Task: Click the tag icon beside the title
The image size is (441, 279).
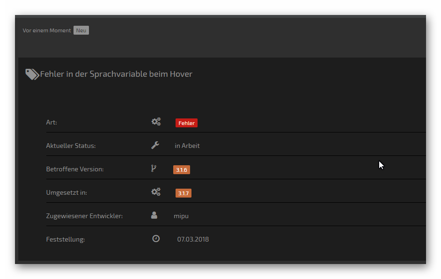Action: coord(31,74)
